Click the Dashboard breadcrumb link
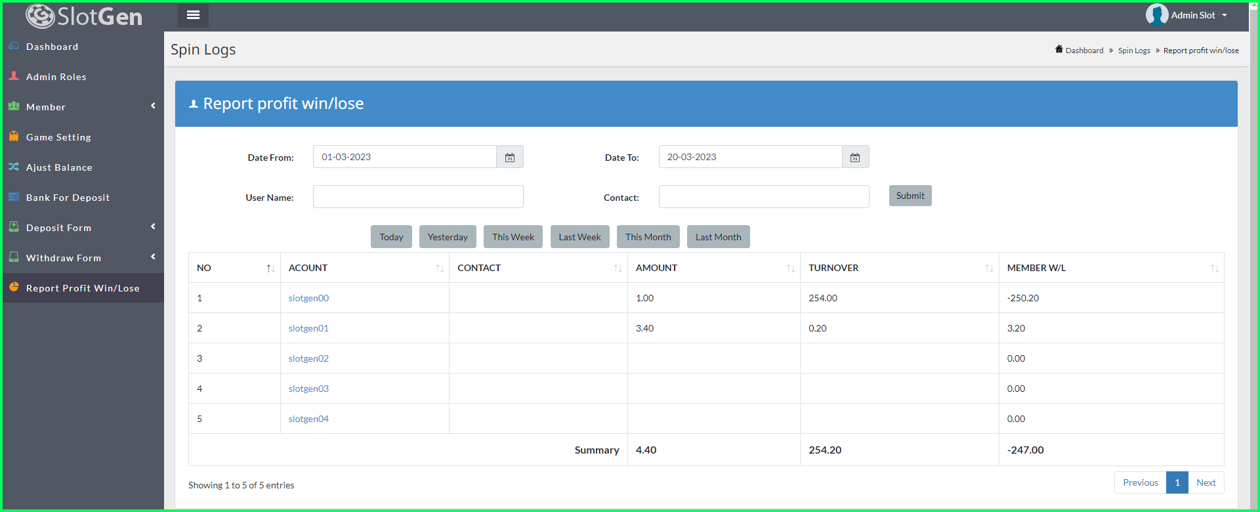1260x512 pixels. 1084,51
